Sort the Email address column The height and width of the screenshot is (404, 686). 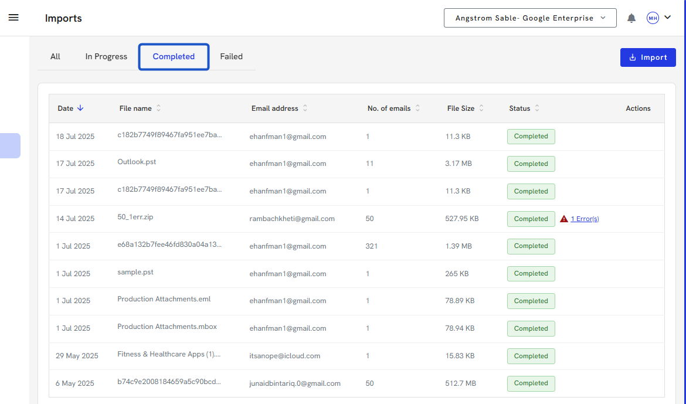305,108
